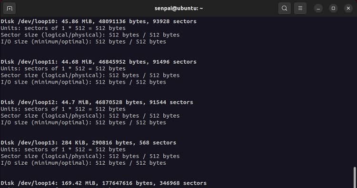Viewport: 357px width, 188px height.
Task: Click the senpai@ubuntu window title
Action: pos(178,9)
